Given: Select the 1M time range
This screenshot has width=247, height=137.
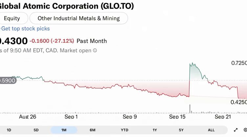Looking at the screenshot, I should click(64, 130).
